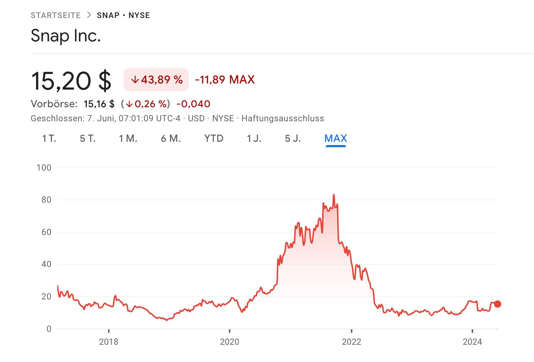The height and width of the screenshot is (362, 534).
Task: Choose the 5 J. time range
Action: [293, 139]
